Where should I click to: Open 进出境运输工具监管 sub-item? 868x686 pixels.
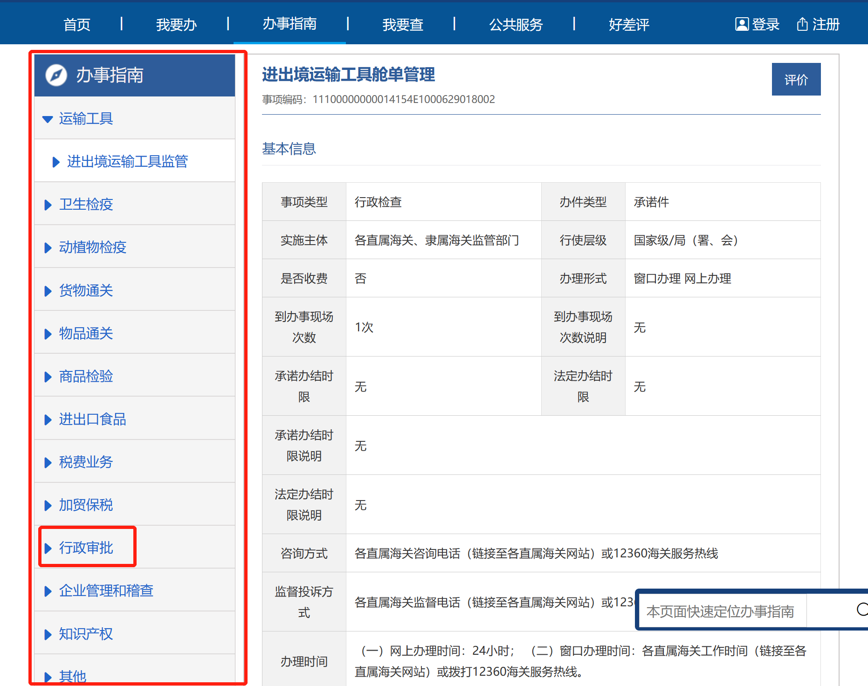coord(127,162)
